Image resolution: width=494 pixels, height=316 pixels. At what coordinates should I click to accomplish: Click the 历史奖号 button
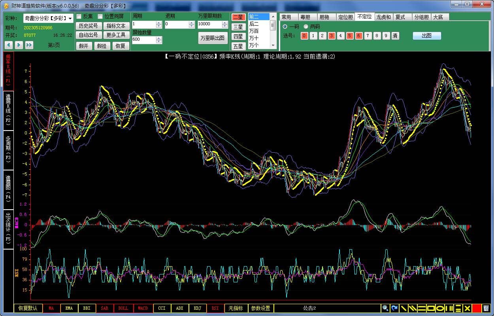coord(88,26)
